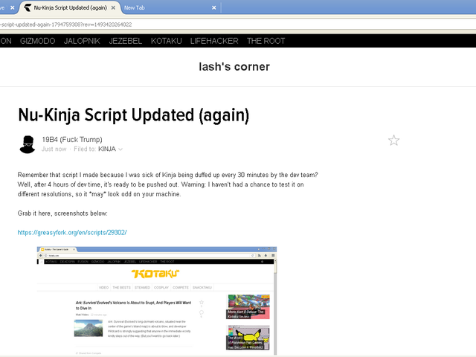Select the Nu-Kinja Script Updated (again) tab
The height and width of the screenshot is (357, 476).
(x=70, y=8)
